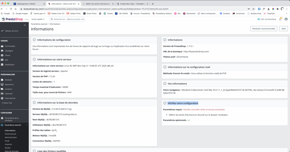Image resolution: width=290 pixels, height=152 pixels.
Task: Open the employee profile avatar icon
Action: pos(286,19)
